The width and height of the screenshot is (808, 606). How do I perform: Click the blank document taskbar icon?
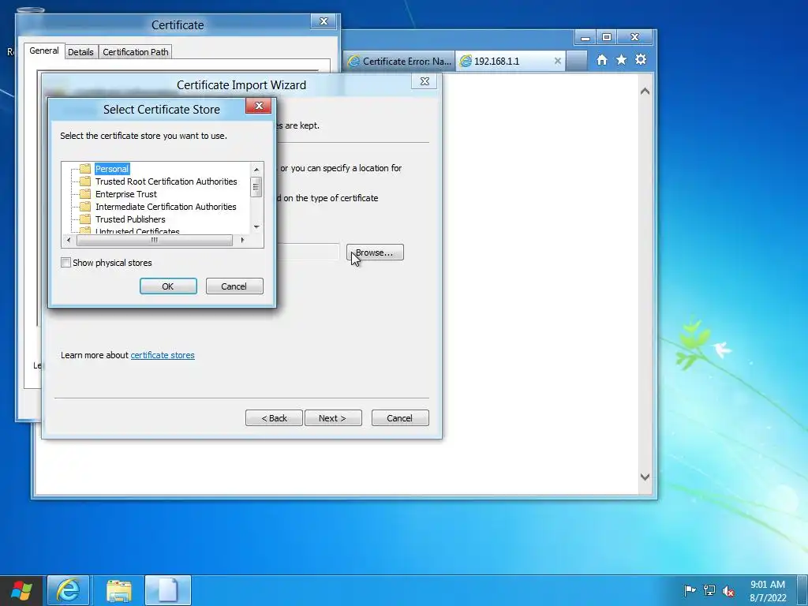point(168,590)
